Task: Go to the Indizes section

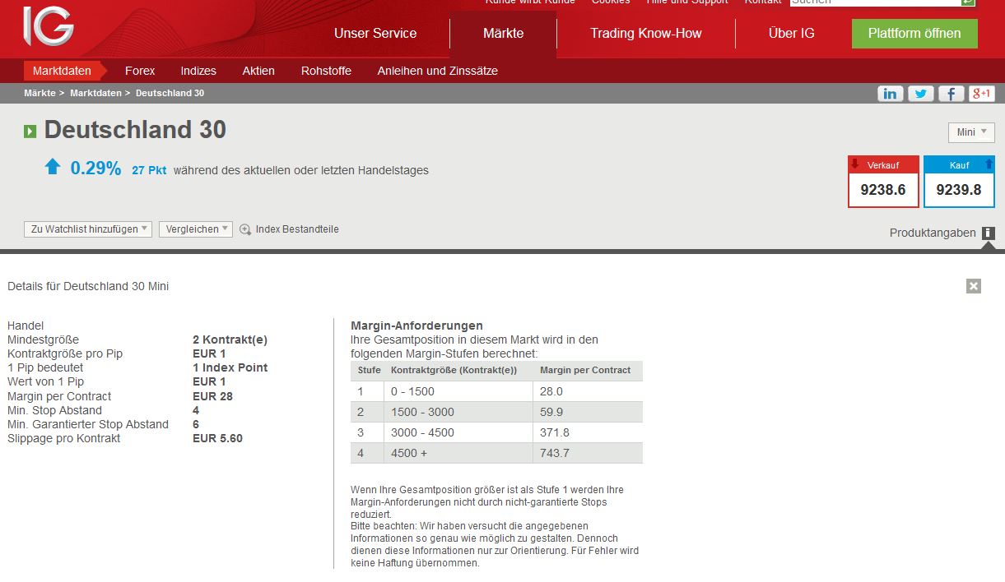Action: [198, 71]
